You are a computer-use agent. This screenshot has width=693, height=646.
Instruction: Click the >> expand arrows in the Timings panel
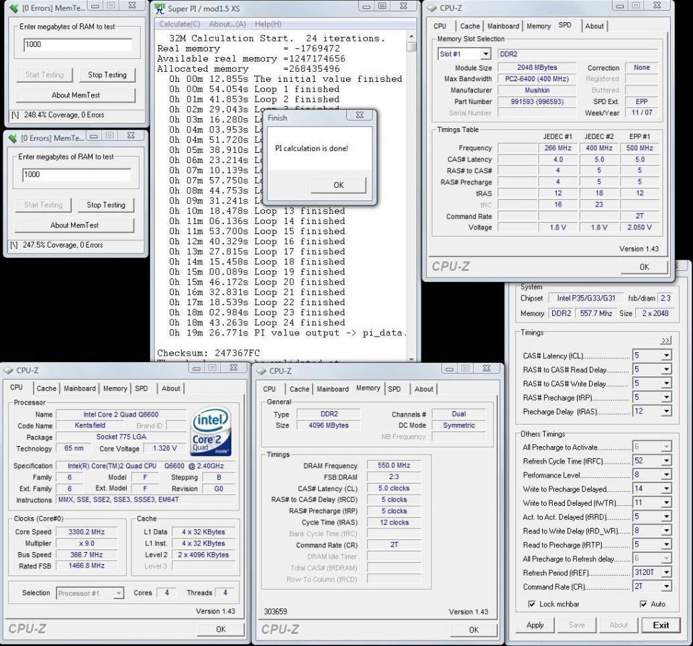coord(665,340)
